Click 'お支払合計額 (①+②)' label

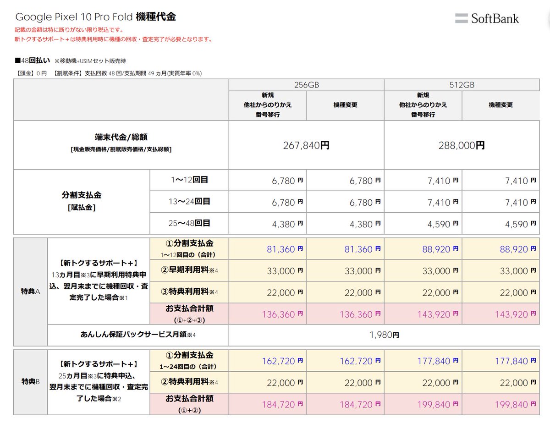(x=189, y=404)
